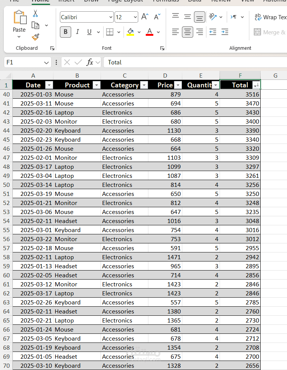The width and height of the screenshot is (287, 370).
Task: Align text to top
Action: [176, 17]
